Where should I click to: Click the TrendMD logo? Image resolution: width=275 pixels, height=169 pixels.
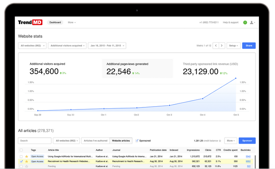point(30,23)
